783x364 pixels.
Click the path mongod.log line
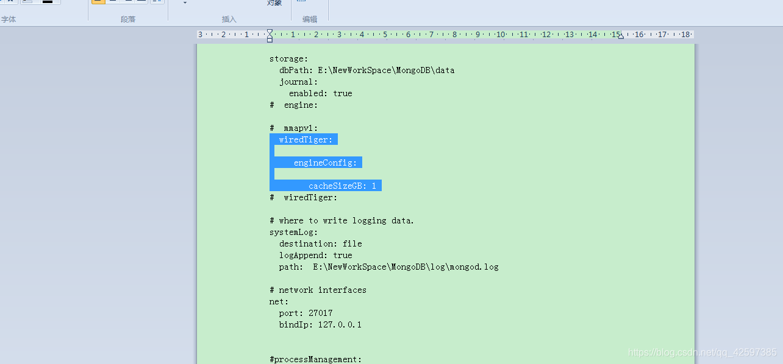point(389,267)
